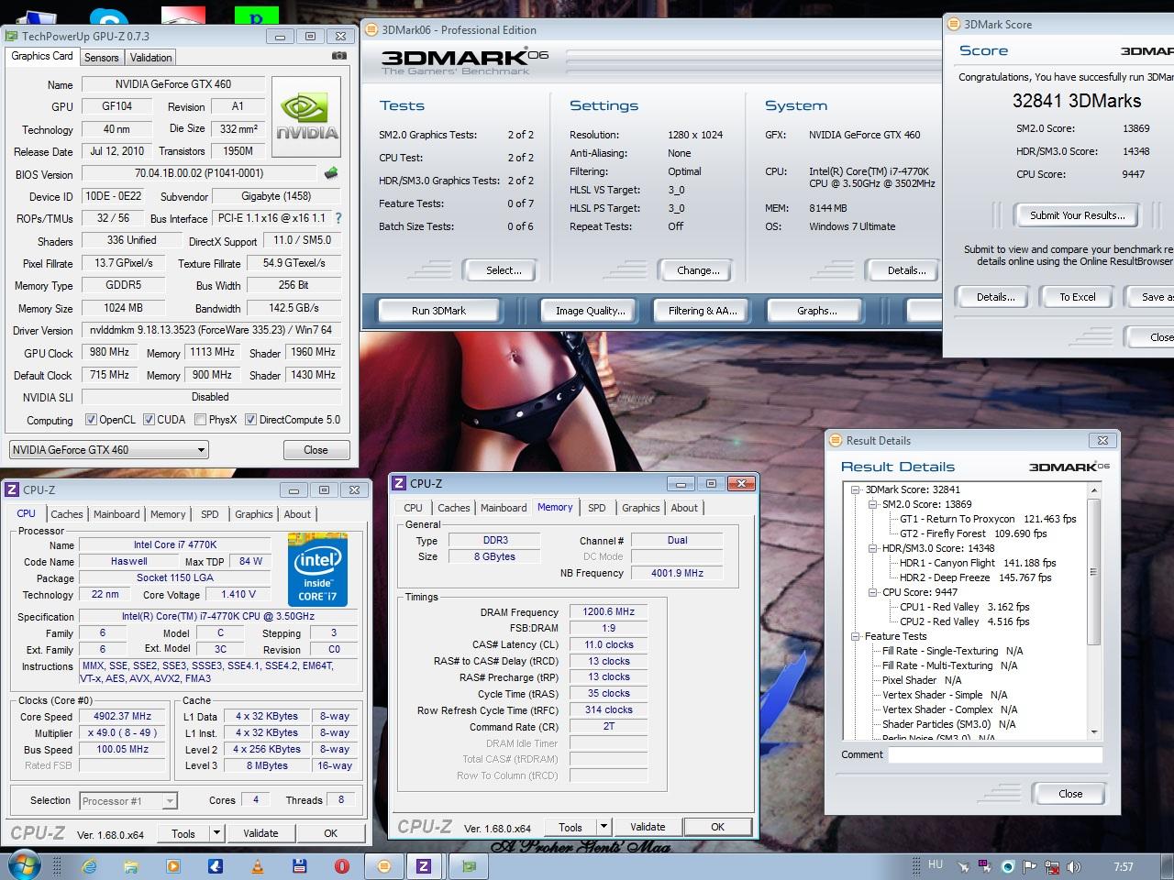Select CPU2 - Red Valley result row
Screen dimensions: 1174x880
[964, 621]
